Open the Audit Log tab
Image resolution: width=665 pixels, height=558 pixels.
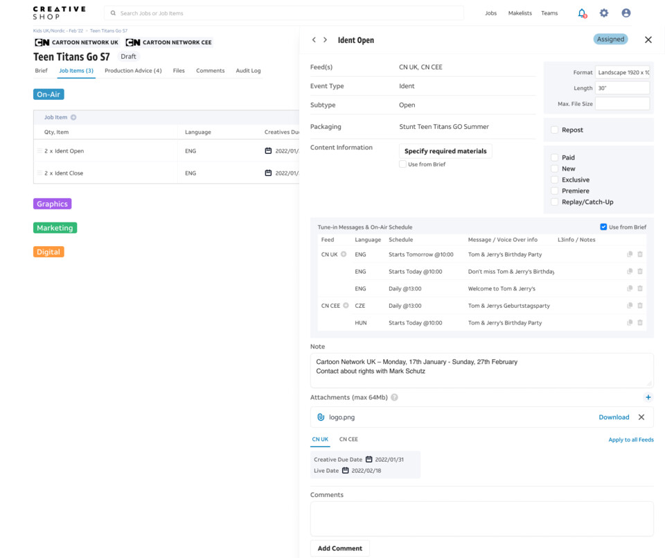click(x=248, y=71)
